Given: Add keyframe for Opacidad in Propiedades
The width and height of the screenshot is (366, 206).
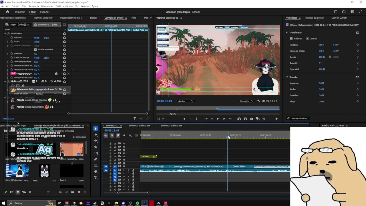Looking at the screenshot, I should (x=357, y=69).
